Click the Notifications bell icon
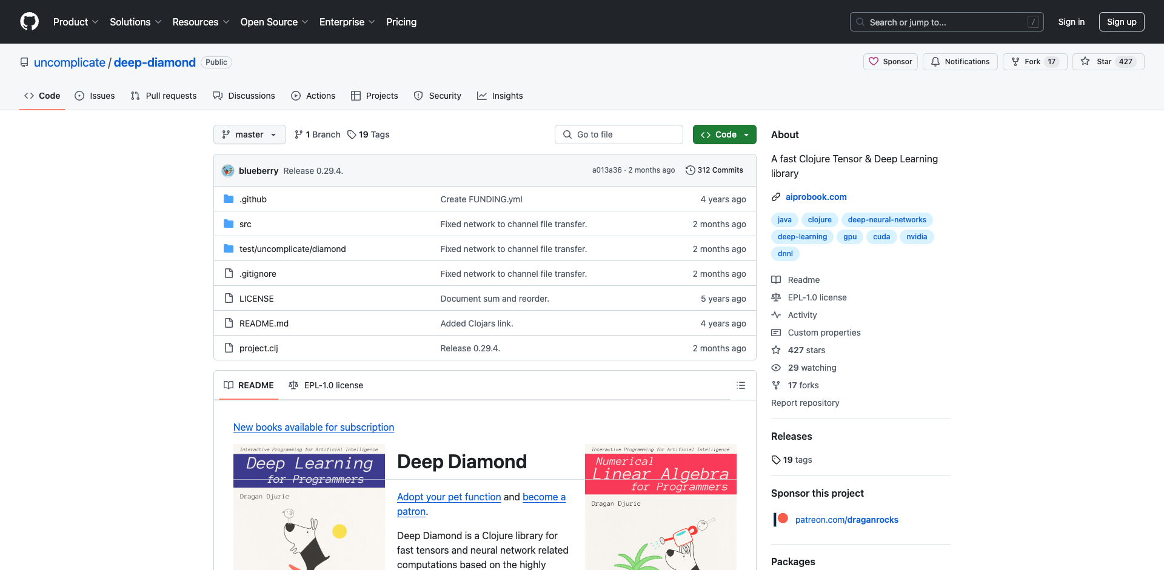1164x570 pixels. coord(934,61)
